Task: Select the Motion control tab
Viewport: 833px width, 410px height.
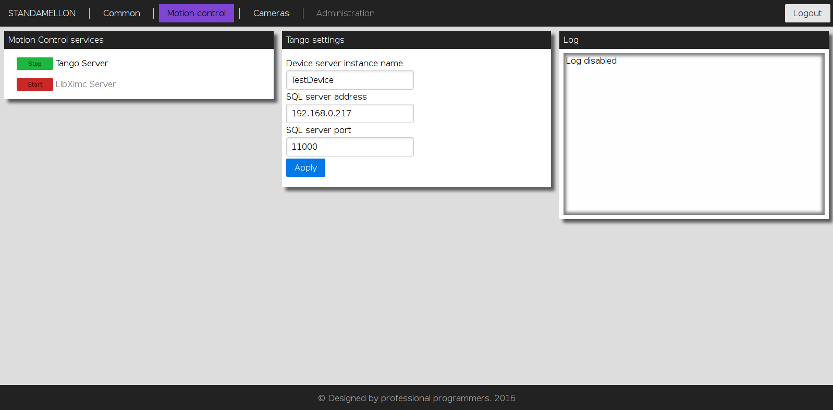Action: 197,13
